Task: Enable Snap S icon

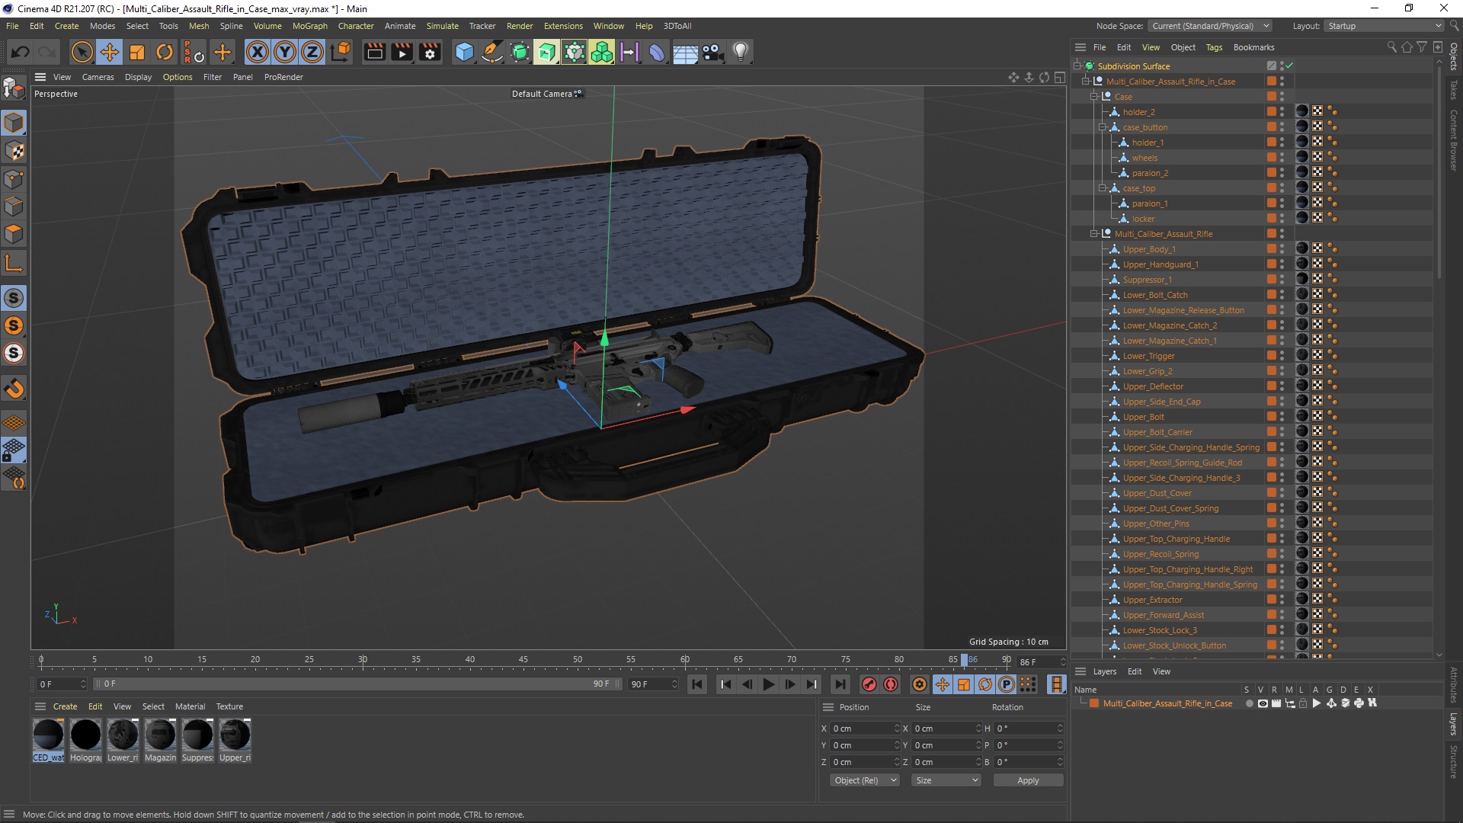Action: tap(14, 298)
